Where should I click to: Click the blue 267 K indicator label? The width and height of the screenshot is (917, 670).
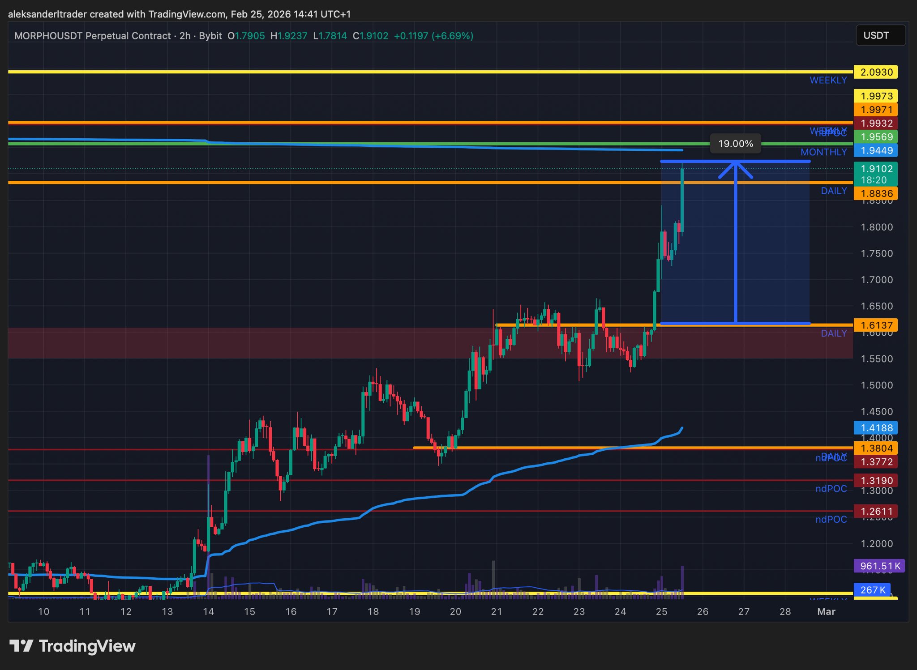872,590
